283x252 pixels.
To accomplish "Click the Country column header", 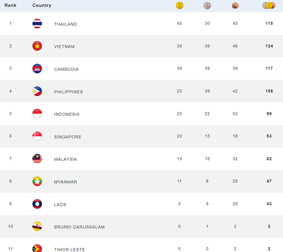I will (42, 5).
